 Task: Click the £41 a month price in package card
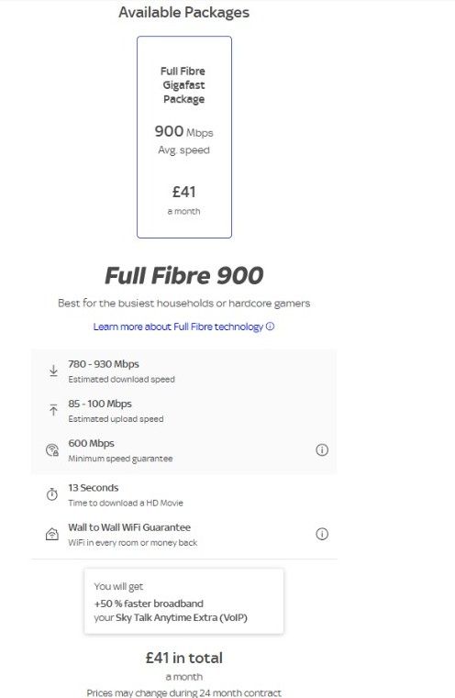click(183, 199)
